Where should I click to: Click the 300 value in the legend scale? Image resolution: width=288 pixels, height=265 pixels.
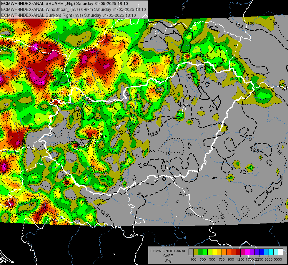coord(203,259)
